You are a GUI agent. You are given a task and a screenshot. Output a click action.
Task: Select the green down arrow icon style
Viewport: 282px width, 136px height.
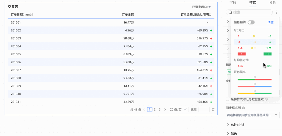270,42
